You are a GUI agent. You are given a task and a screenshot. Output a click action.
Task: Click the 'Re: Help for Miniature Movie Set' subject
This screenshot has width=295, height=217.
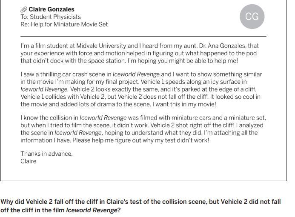[64, 25]
